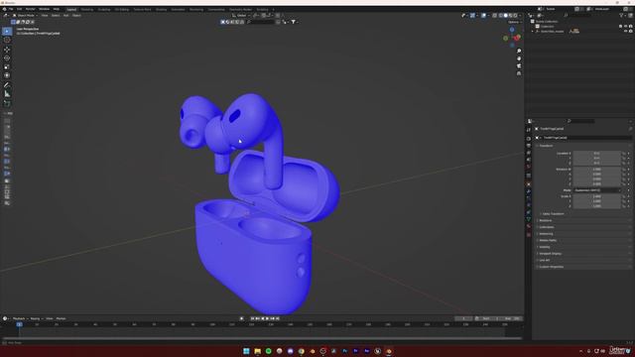The image size is (635, 357).
Task: Open the File menu
Action: (11, 9)
